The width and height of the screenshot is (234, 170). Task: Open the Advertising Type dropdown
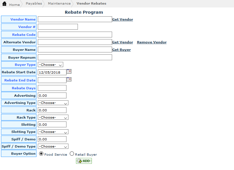[53, 103]
